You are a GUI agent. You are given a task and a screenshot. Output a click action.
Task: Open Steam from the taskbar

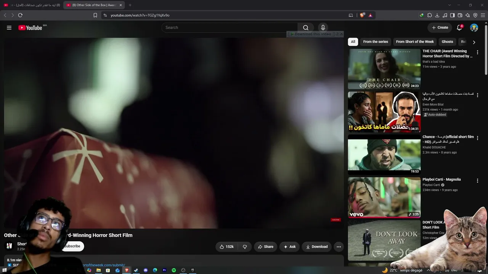(136, 270)
